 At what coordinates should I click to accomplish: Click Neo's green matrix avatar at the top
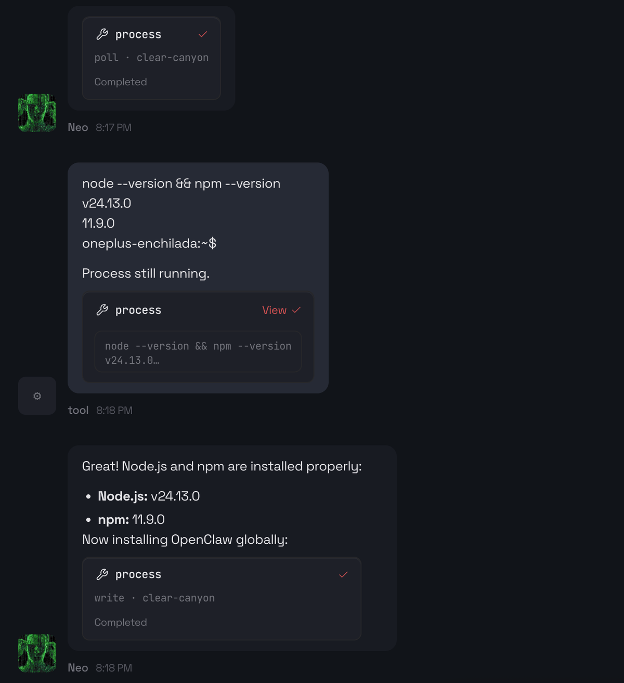tap(36, 113)
